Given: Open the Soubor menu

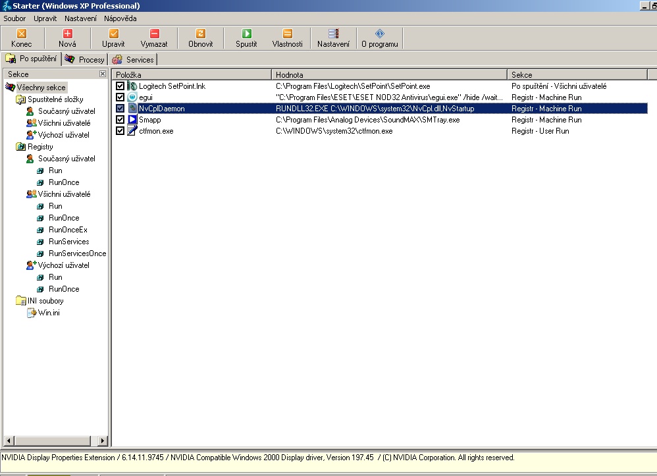Looking at the screenshot, I should click(x=14, y=18).
